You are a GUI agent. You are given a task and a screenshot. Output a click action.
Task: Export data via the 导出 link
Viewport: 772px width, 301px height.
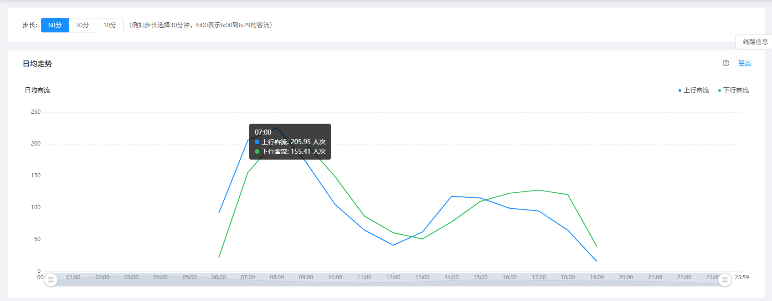click(744, 63)
